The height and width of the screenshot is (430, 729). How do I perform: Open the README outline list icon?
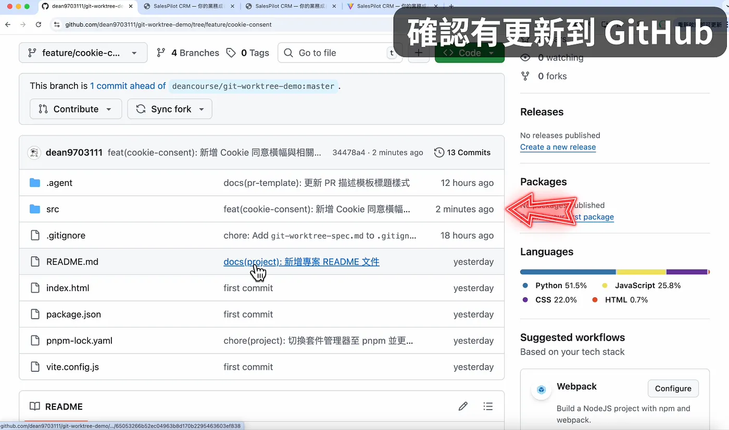coord(488,407)
